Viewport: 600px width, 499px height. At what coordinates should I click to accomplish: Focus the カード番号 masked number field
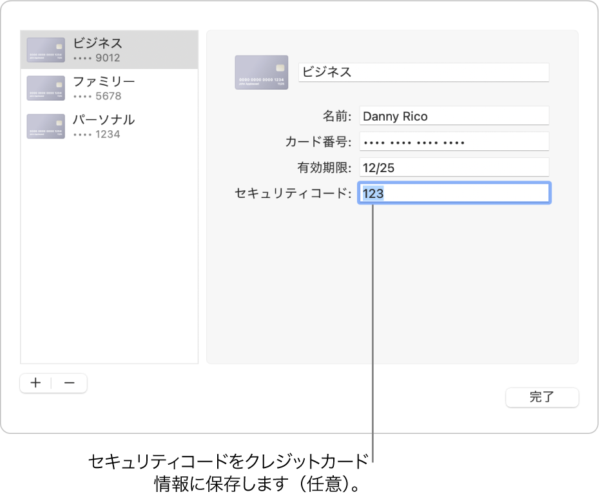pos(454,142)
